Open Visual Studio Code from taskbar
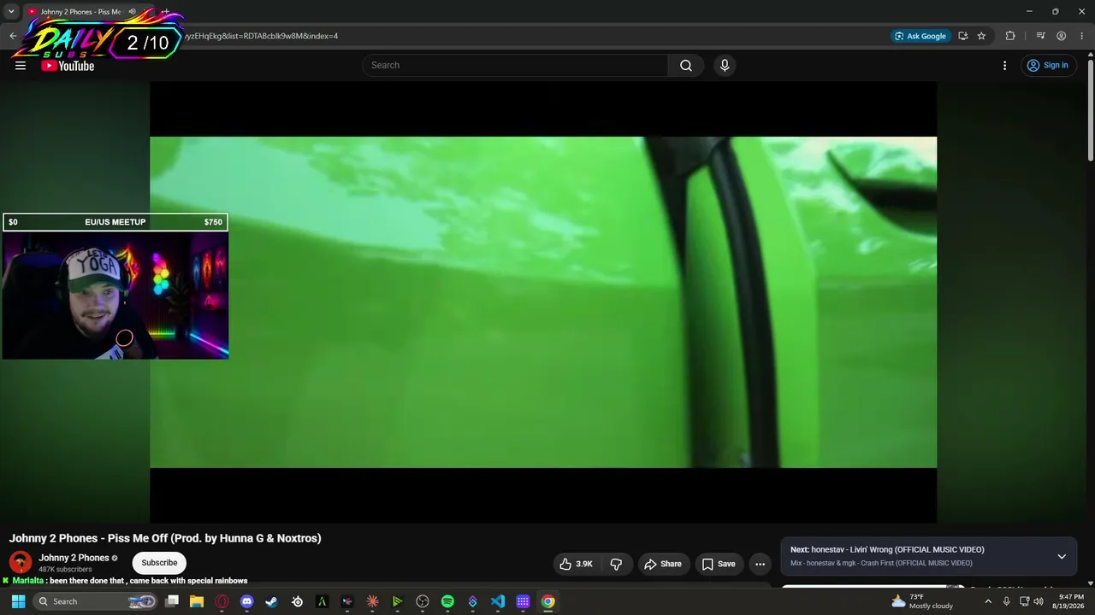Viewport: 1095px width, 615px height. pos(498,601)
